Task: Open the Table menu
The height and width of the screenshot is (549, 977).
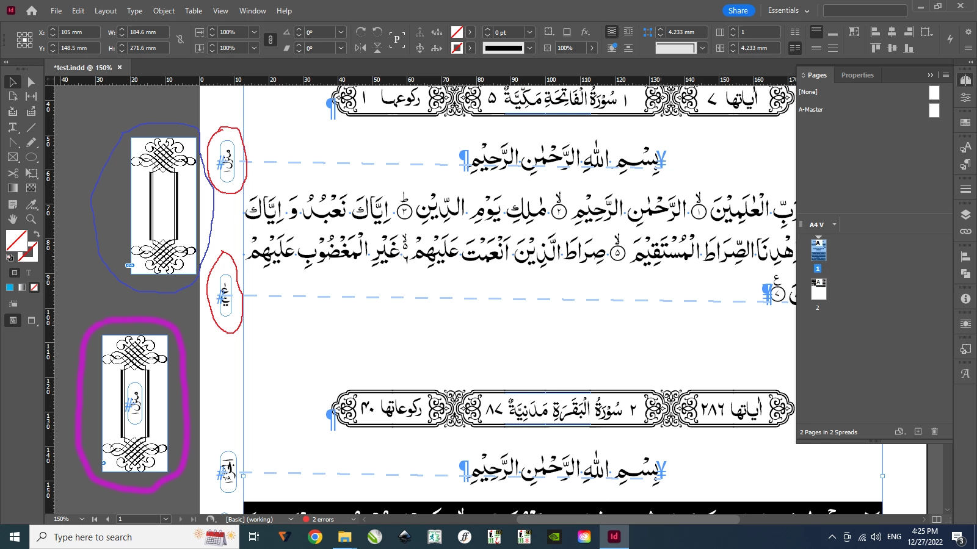Action: 194,10
